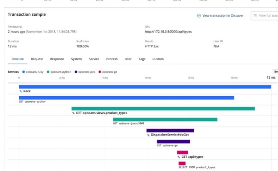This screenshot has height=171, width=278.
Task: Open the Custom tab
Action: coord(158,59)
